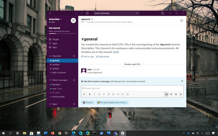The height and width of the screenshot is (136, 218).
Task: Toggle bulleted list formatting
Action: click(x=118, y=94)
